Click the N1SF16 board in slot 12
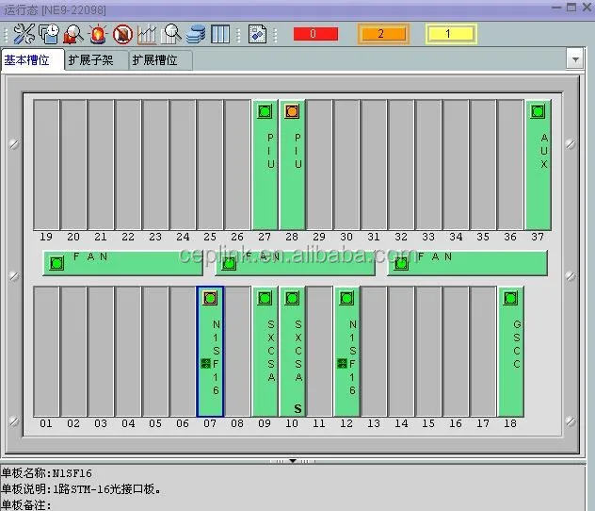 [346, 352]
